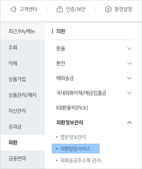
Task: Click the 환경설정 gear icon
Action: 108,9
